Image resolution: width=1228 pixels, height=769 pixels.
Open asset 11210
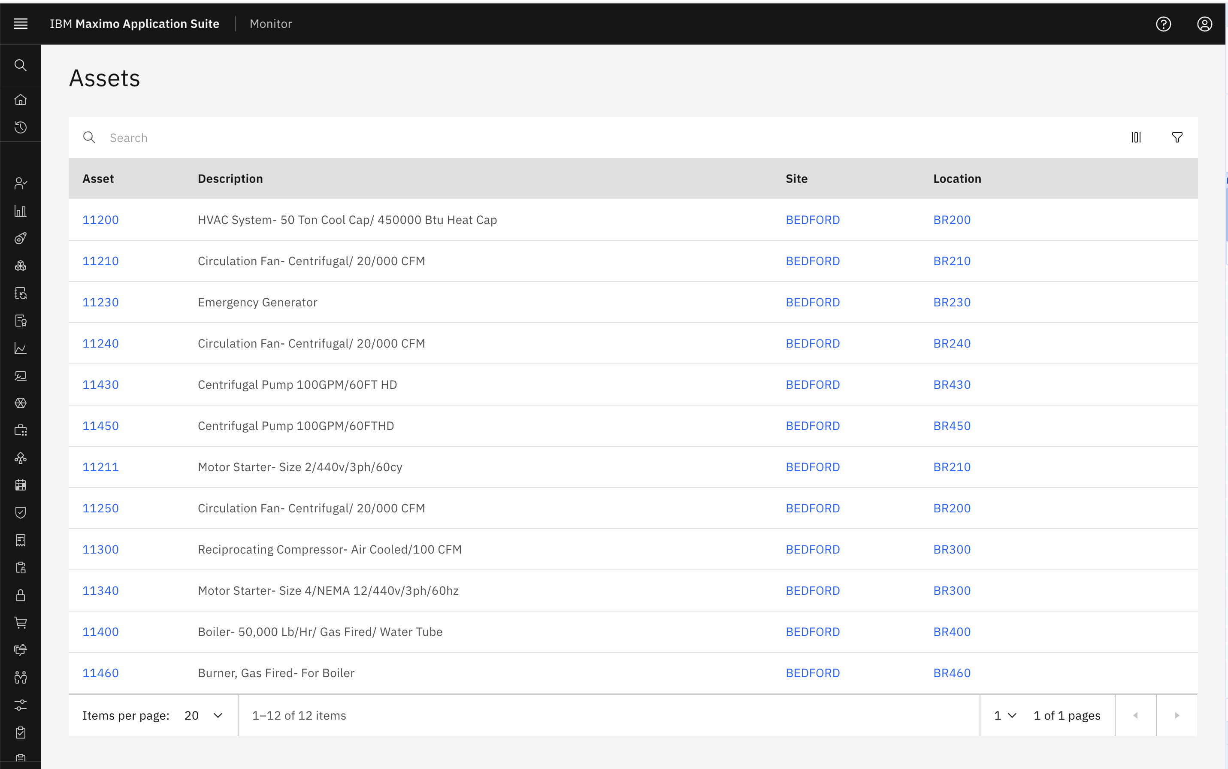pos(101,261)
